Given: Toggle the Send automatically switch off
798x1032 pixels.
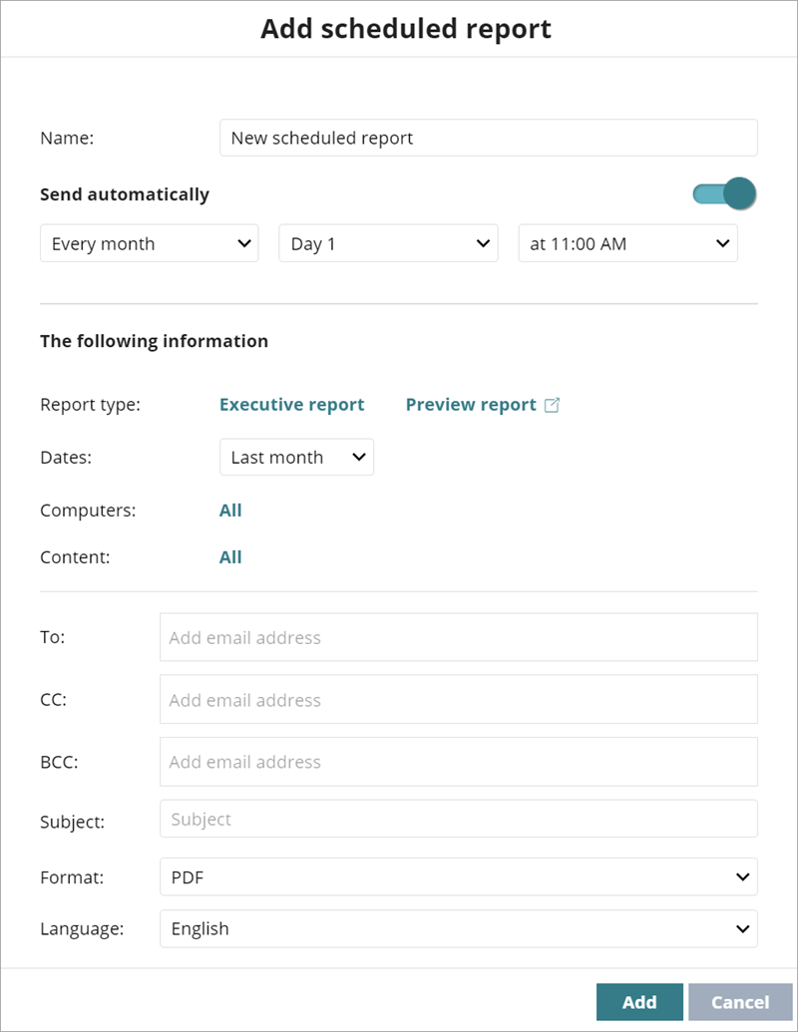Looking at the screenshot, I should 722,193.
